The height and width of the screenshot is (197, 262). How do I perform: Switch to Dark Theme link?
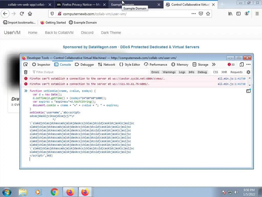[x=111, y=33]
